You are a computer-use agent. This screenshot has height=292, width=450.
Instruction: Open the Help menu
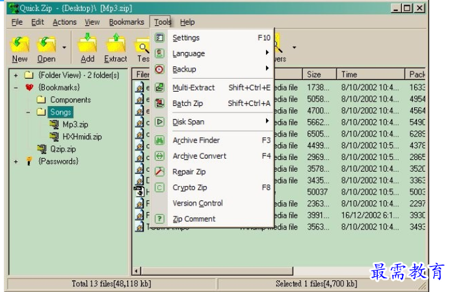click(x=187, y=22)
